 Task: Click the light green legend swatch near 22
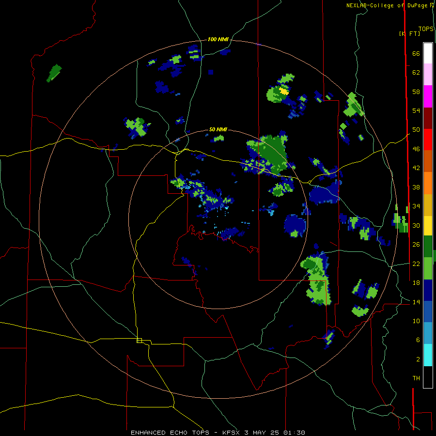[x=428, y=268]
